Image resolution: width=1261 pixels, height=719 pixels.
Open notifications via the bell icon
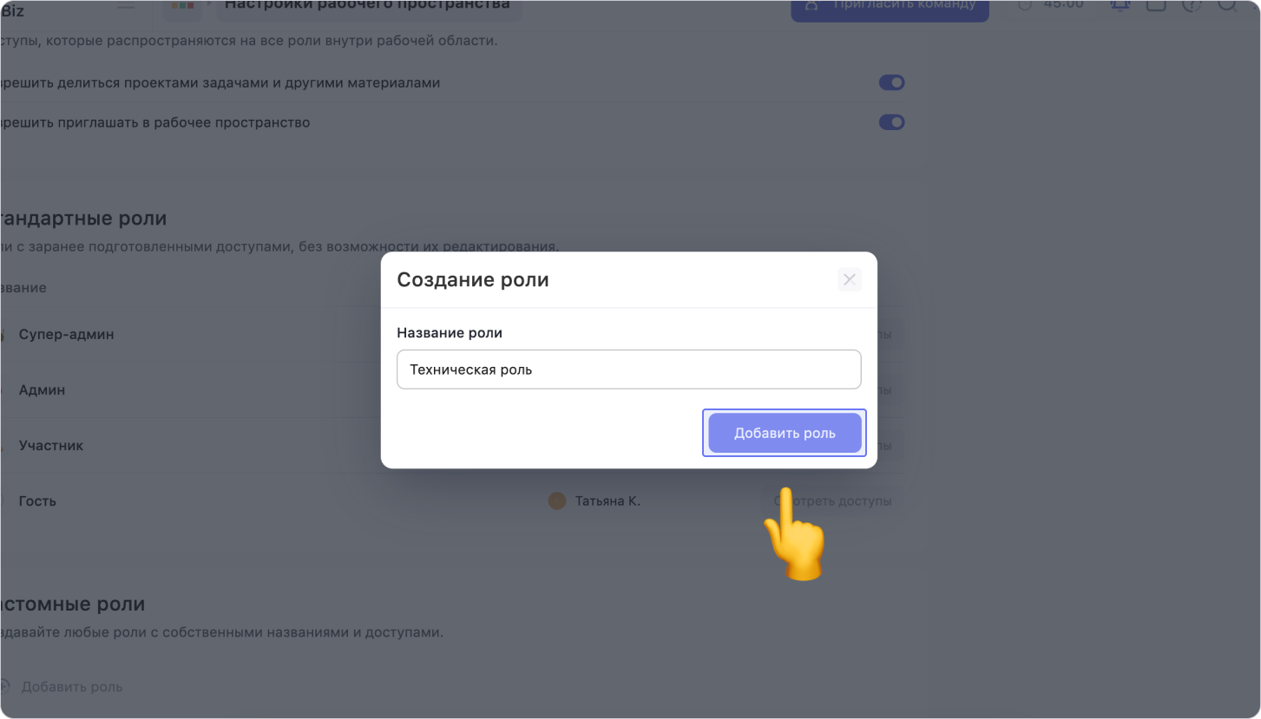[x=1120, y=5]
